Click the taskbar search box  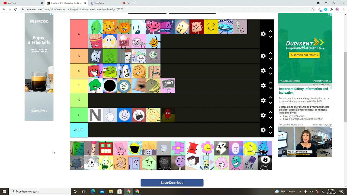(40, 191)
